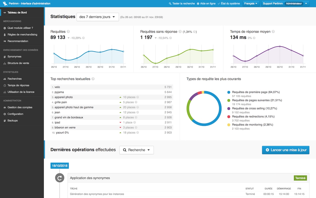Click the refresh icon on the operations timeline
This screenshot has width=316, height=198.
60,178
